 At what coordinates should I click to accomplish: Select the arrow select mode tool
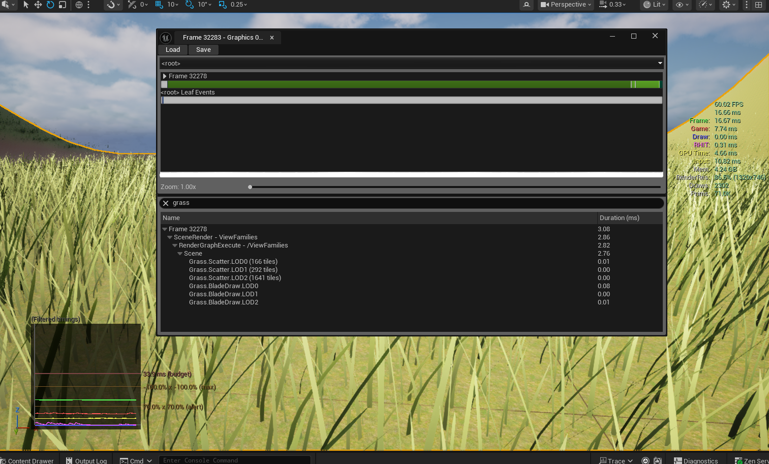coord(26,5)
